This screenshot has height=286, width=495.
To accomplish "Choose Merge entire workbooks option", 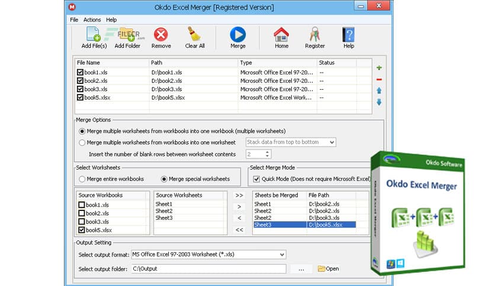I will (82, 179).
